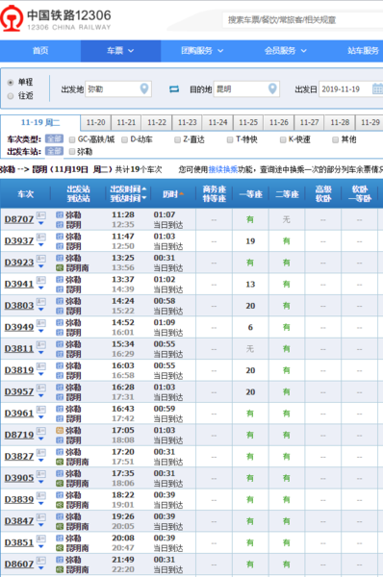This screenshot has width=383, height=577.
Task: Click the China Railway 12306 logo
Action: click(55, 18)
